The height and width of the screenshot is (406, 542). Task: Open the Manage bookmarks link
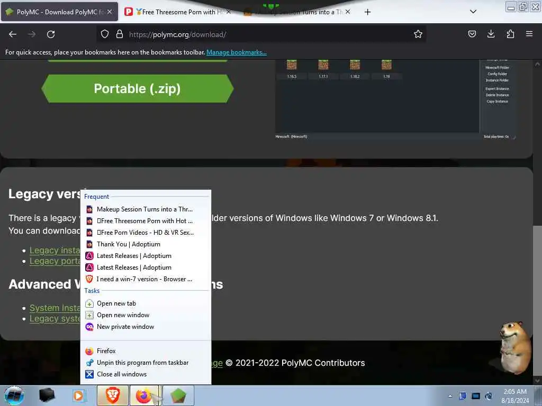237,52
